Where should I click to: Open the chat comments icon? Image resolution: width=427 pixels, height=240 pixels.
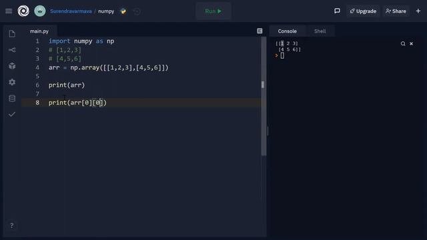pos(337,11)
